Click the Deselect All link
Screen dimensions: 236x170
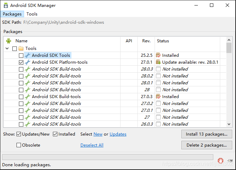point(92,145)
